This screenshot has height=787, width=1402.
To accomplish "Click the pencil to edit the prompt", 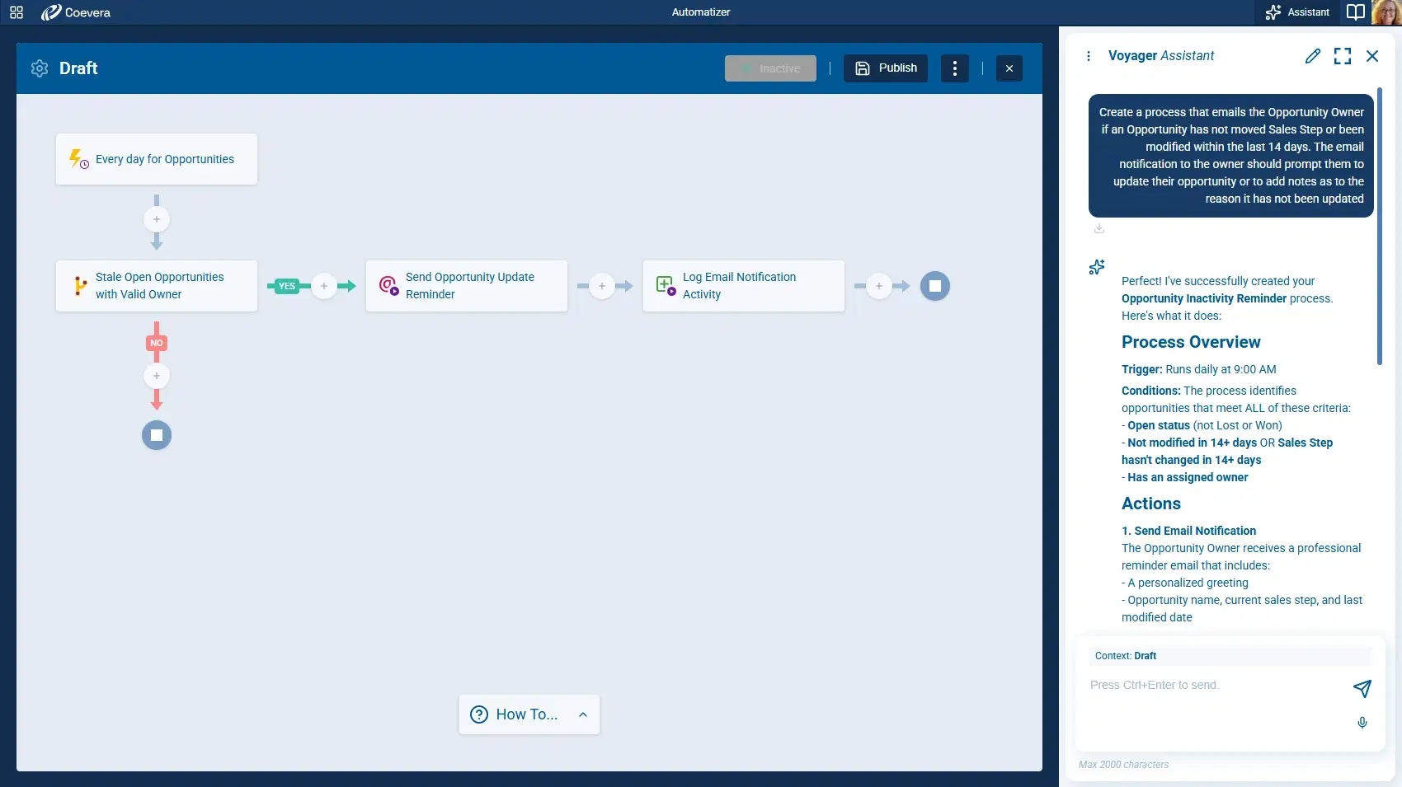I will [1313, 56].
